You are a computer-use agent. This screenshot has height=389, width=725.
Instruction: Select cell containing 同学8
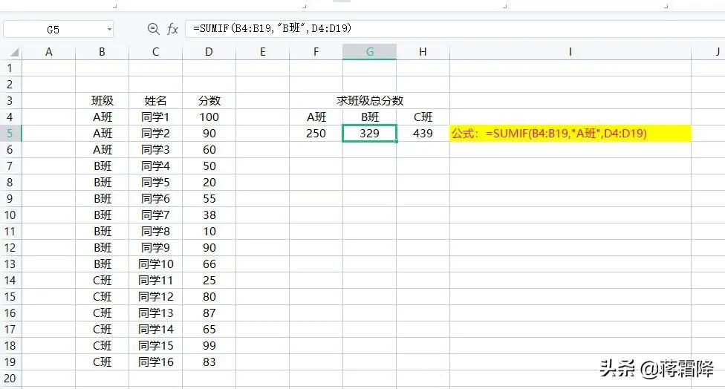[x=155, y=232]
